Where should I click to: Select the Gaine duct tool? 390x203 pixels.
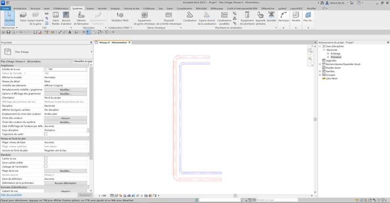23,17
